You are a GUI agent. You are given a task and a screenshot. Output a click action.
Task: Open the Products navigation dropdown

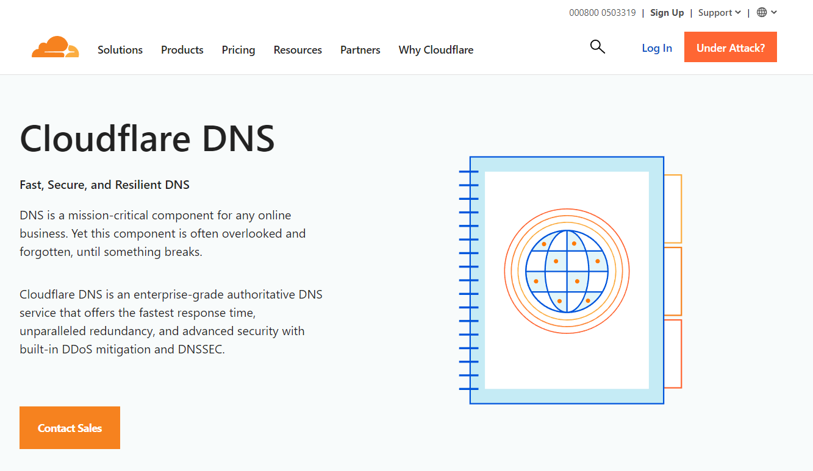click(x=182, y=50)
